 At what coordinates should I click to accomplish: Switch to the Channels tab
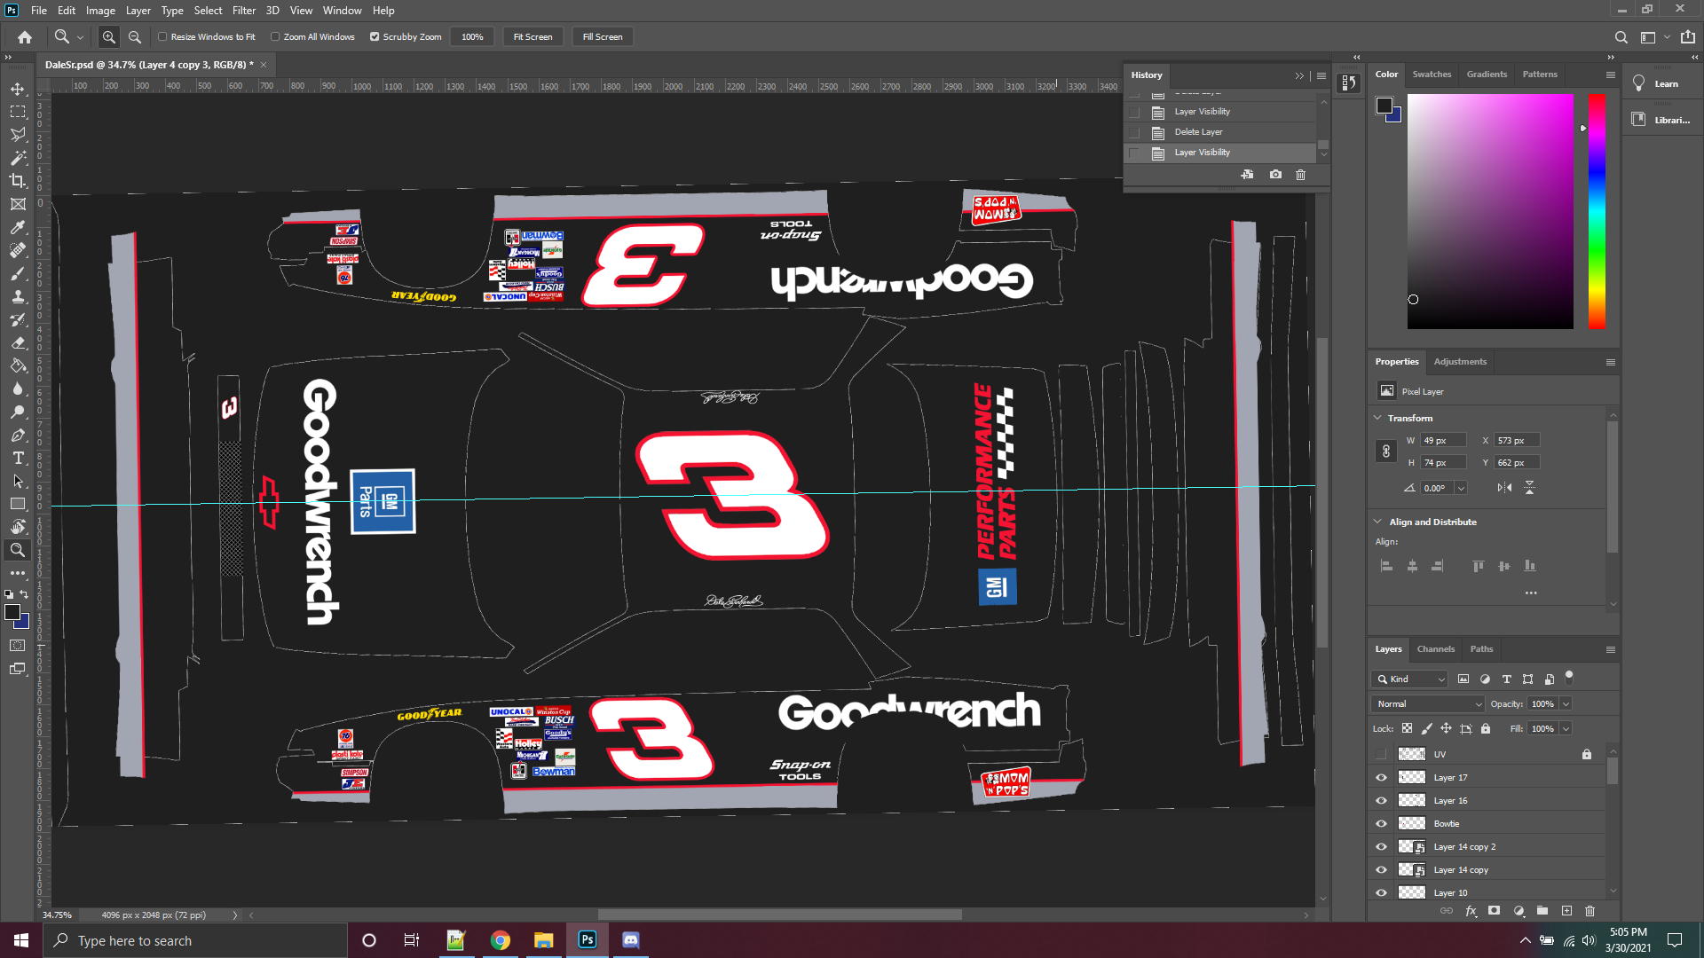pos(1435,649)
